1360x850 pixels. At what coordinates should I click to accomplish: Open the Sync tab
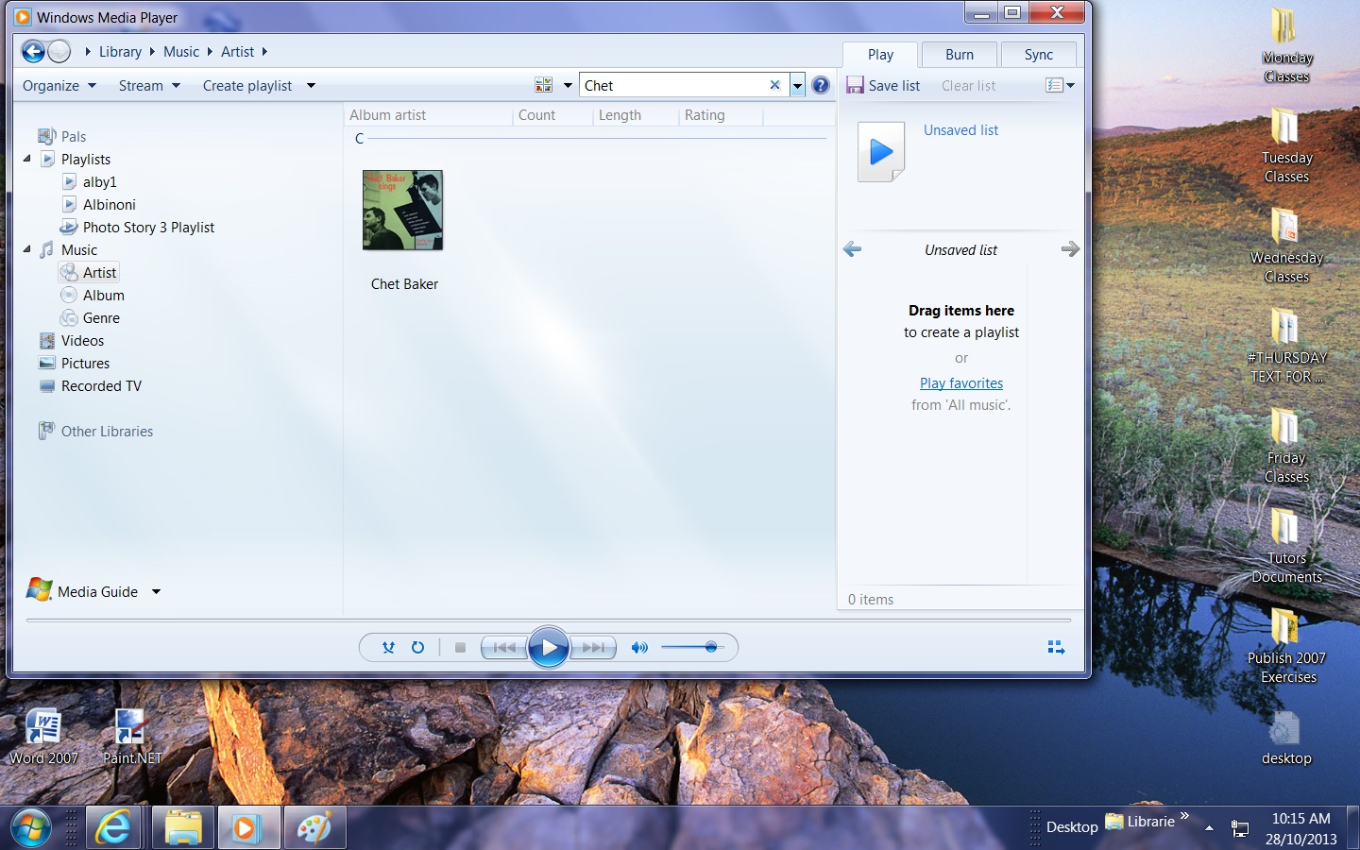(x=1038, y=55)
